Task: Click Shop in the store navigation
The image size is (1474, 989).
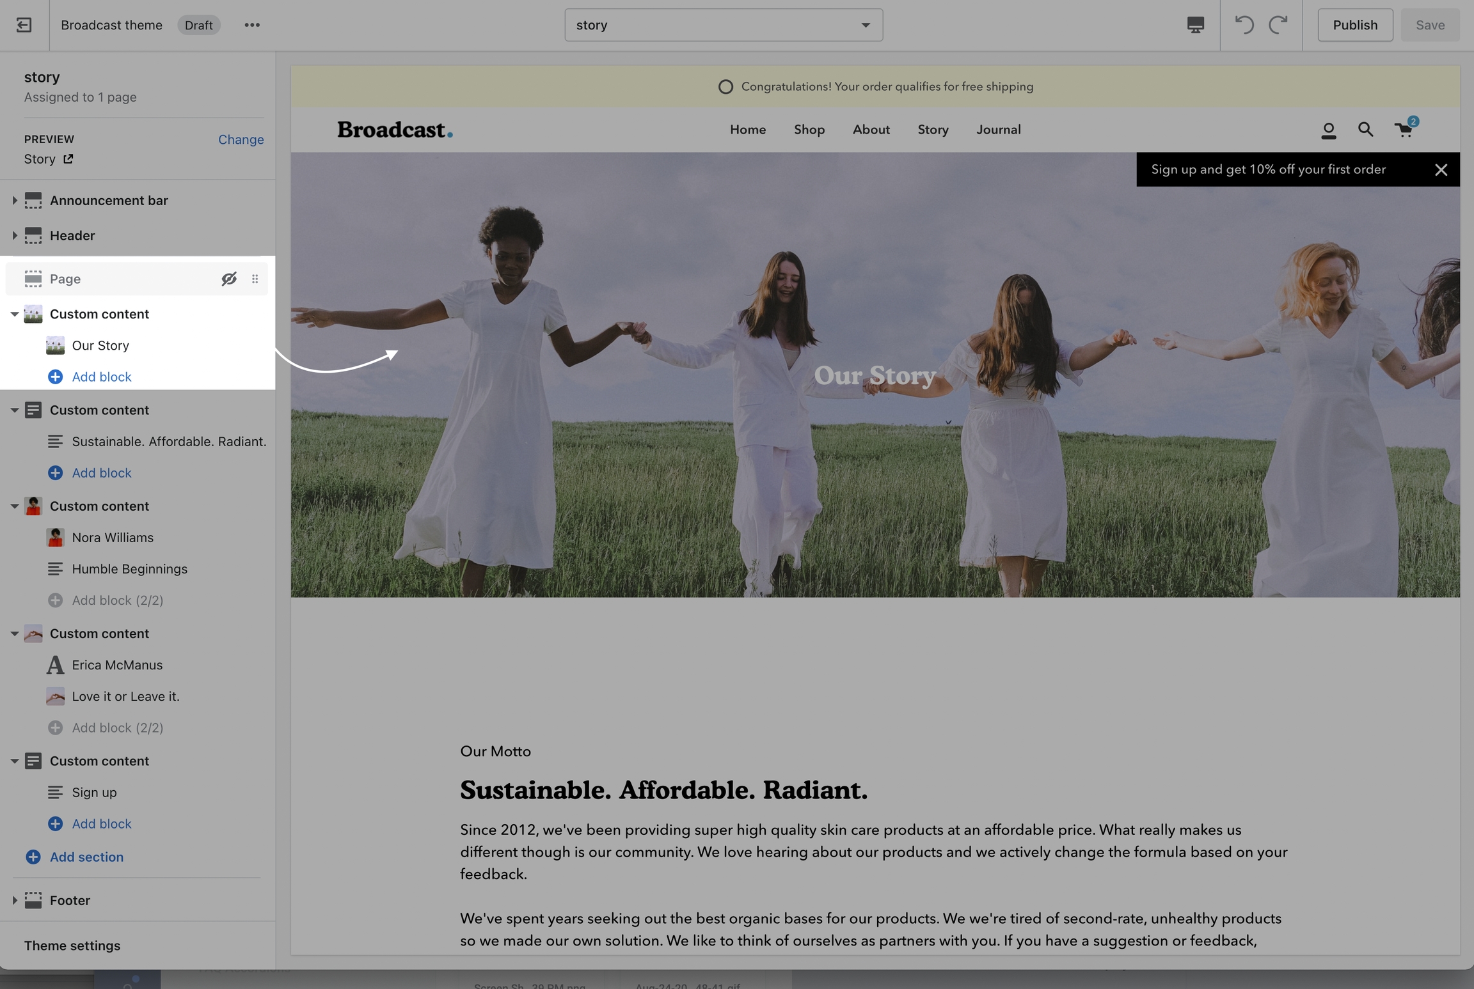Action: 809,130
